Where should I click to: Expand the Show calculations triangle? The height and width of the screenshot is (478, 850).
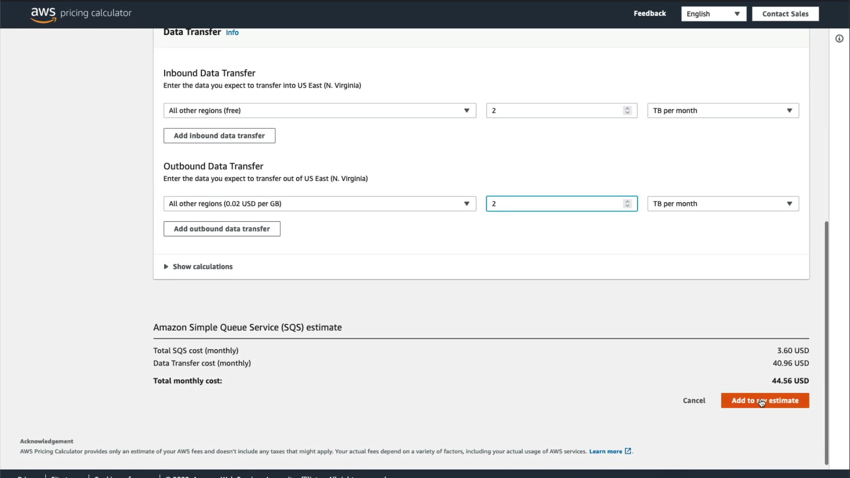pyautogui.click(x=166, y=266)
